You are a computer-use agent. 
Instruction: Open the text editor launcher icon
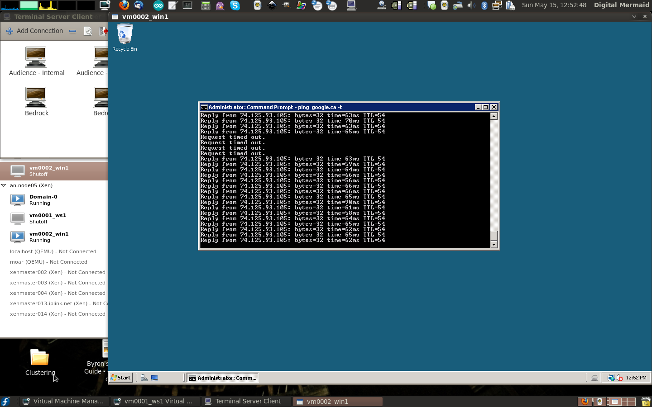click(173, 5)
